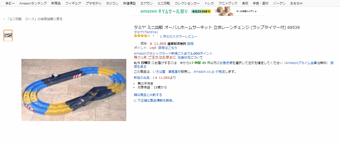Viewport: 340px width, 143px height.
Task: Click 類似商品と比較する link
Action: point(148,95)
